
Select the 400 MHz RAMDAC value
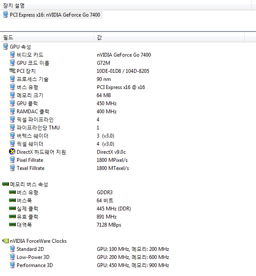click(x=107, y=112)
